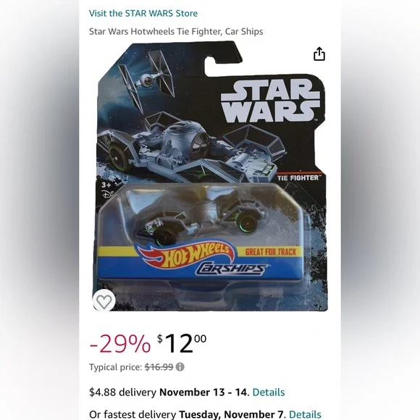Click the Typical price label text
This screenshot has height=420, width=420.
[115, 367]
